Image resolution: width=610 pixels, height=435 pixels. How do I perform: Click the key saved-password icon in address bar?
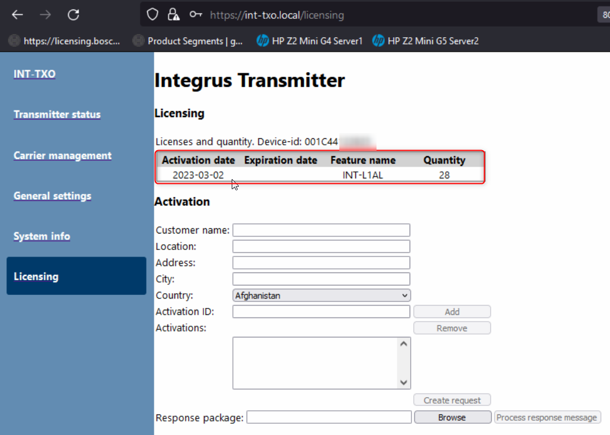194,15
